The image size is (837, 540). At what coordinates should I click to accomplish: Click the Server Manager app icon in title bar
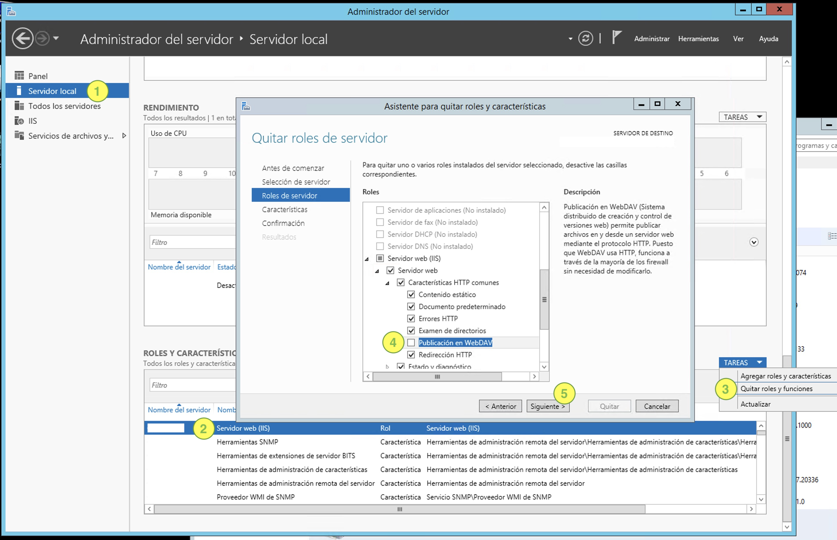point(11,12)
